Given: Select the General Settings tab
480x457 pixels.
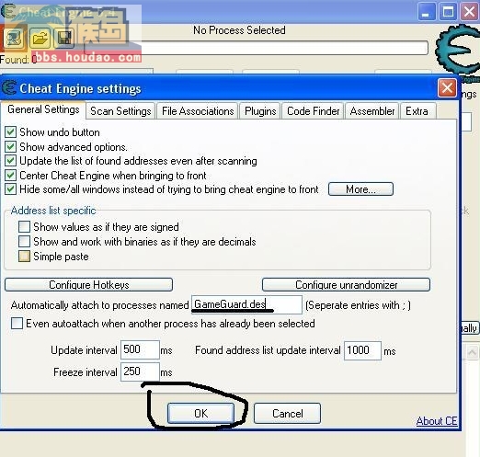Looking at the screenshot, I should point(43,109).
